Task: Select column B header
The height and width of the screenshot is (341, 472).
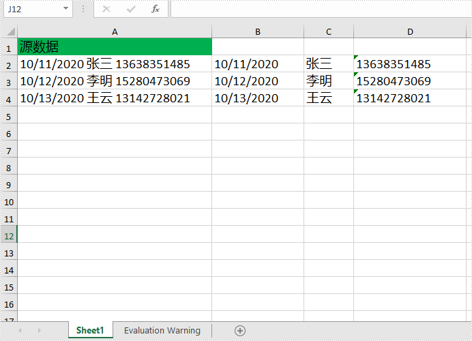Action: [x=258, y=31]
